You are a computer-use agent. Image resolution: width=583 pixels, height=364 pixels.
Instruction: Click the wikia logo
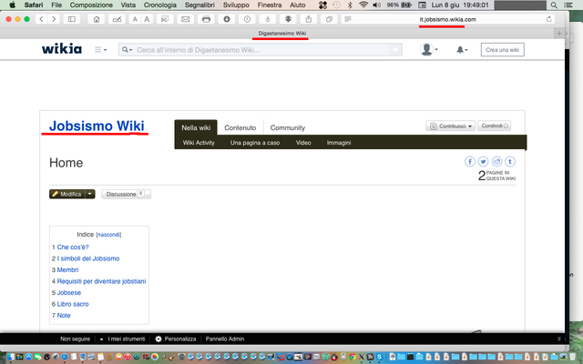(x=62, y=49)
